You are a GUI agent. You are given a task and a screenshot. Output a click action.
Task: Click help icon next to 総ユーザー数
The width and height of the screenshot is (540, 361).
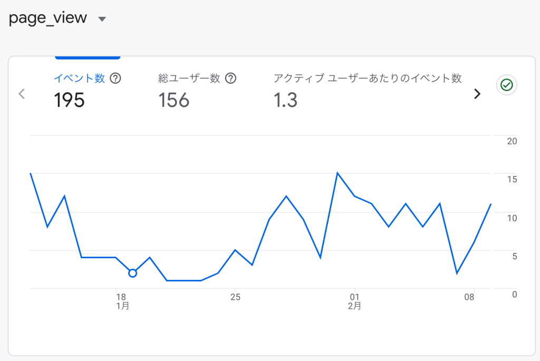[x=230, y=79]
